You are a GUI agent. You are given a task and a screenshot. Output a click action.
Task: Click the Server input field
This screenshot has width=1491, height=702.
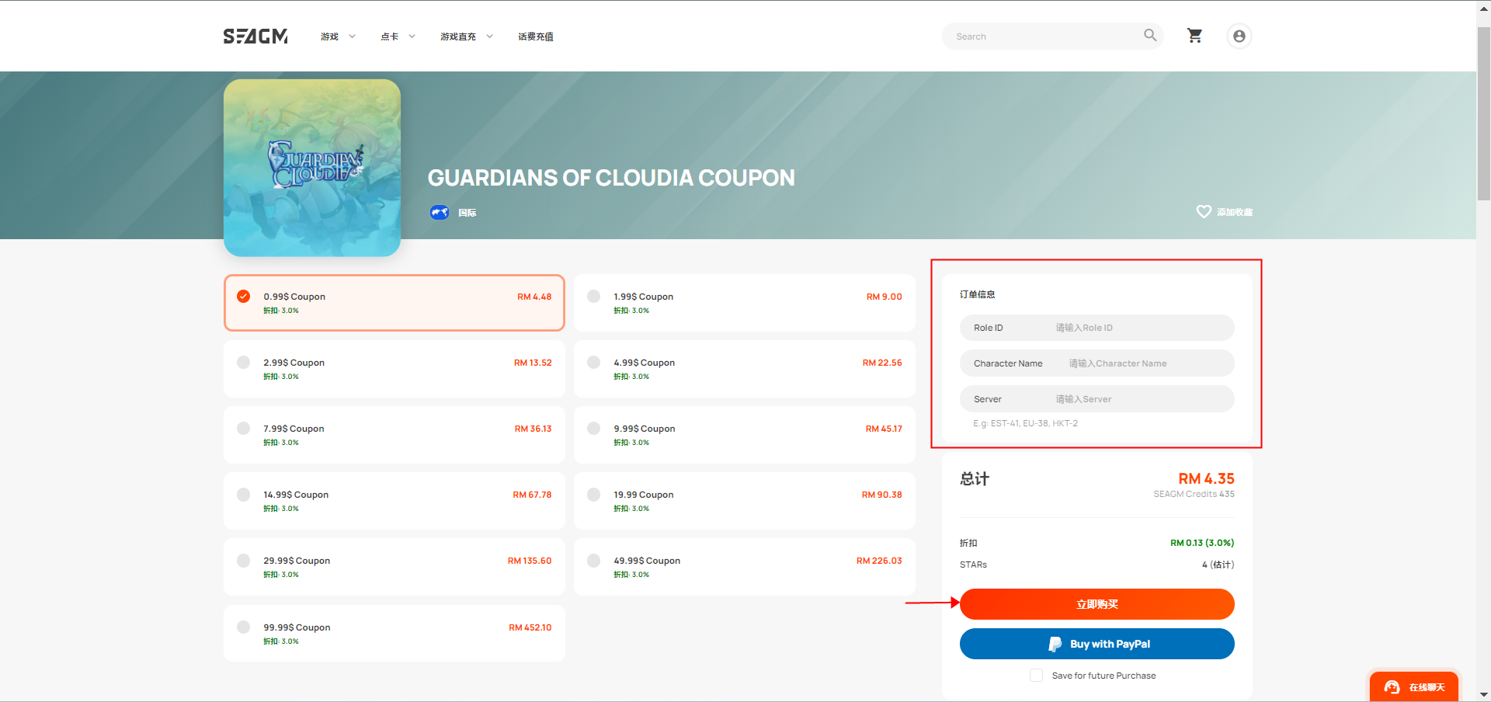(1097, 399)
